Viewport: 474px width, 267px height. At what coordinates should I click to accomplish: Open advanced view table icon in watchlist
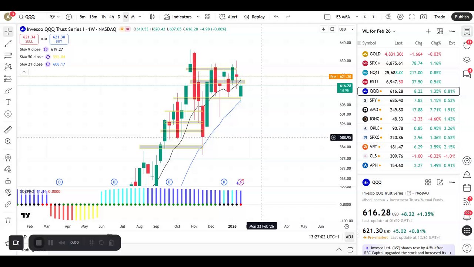point(440,31)
